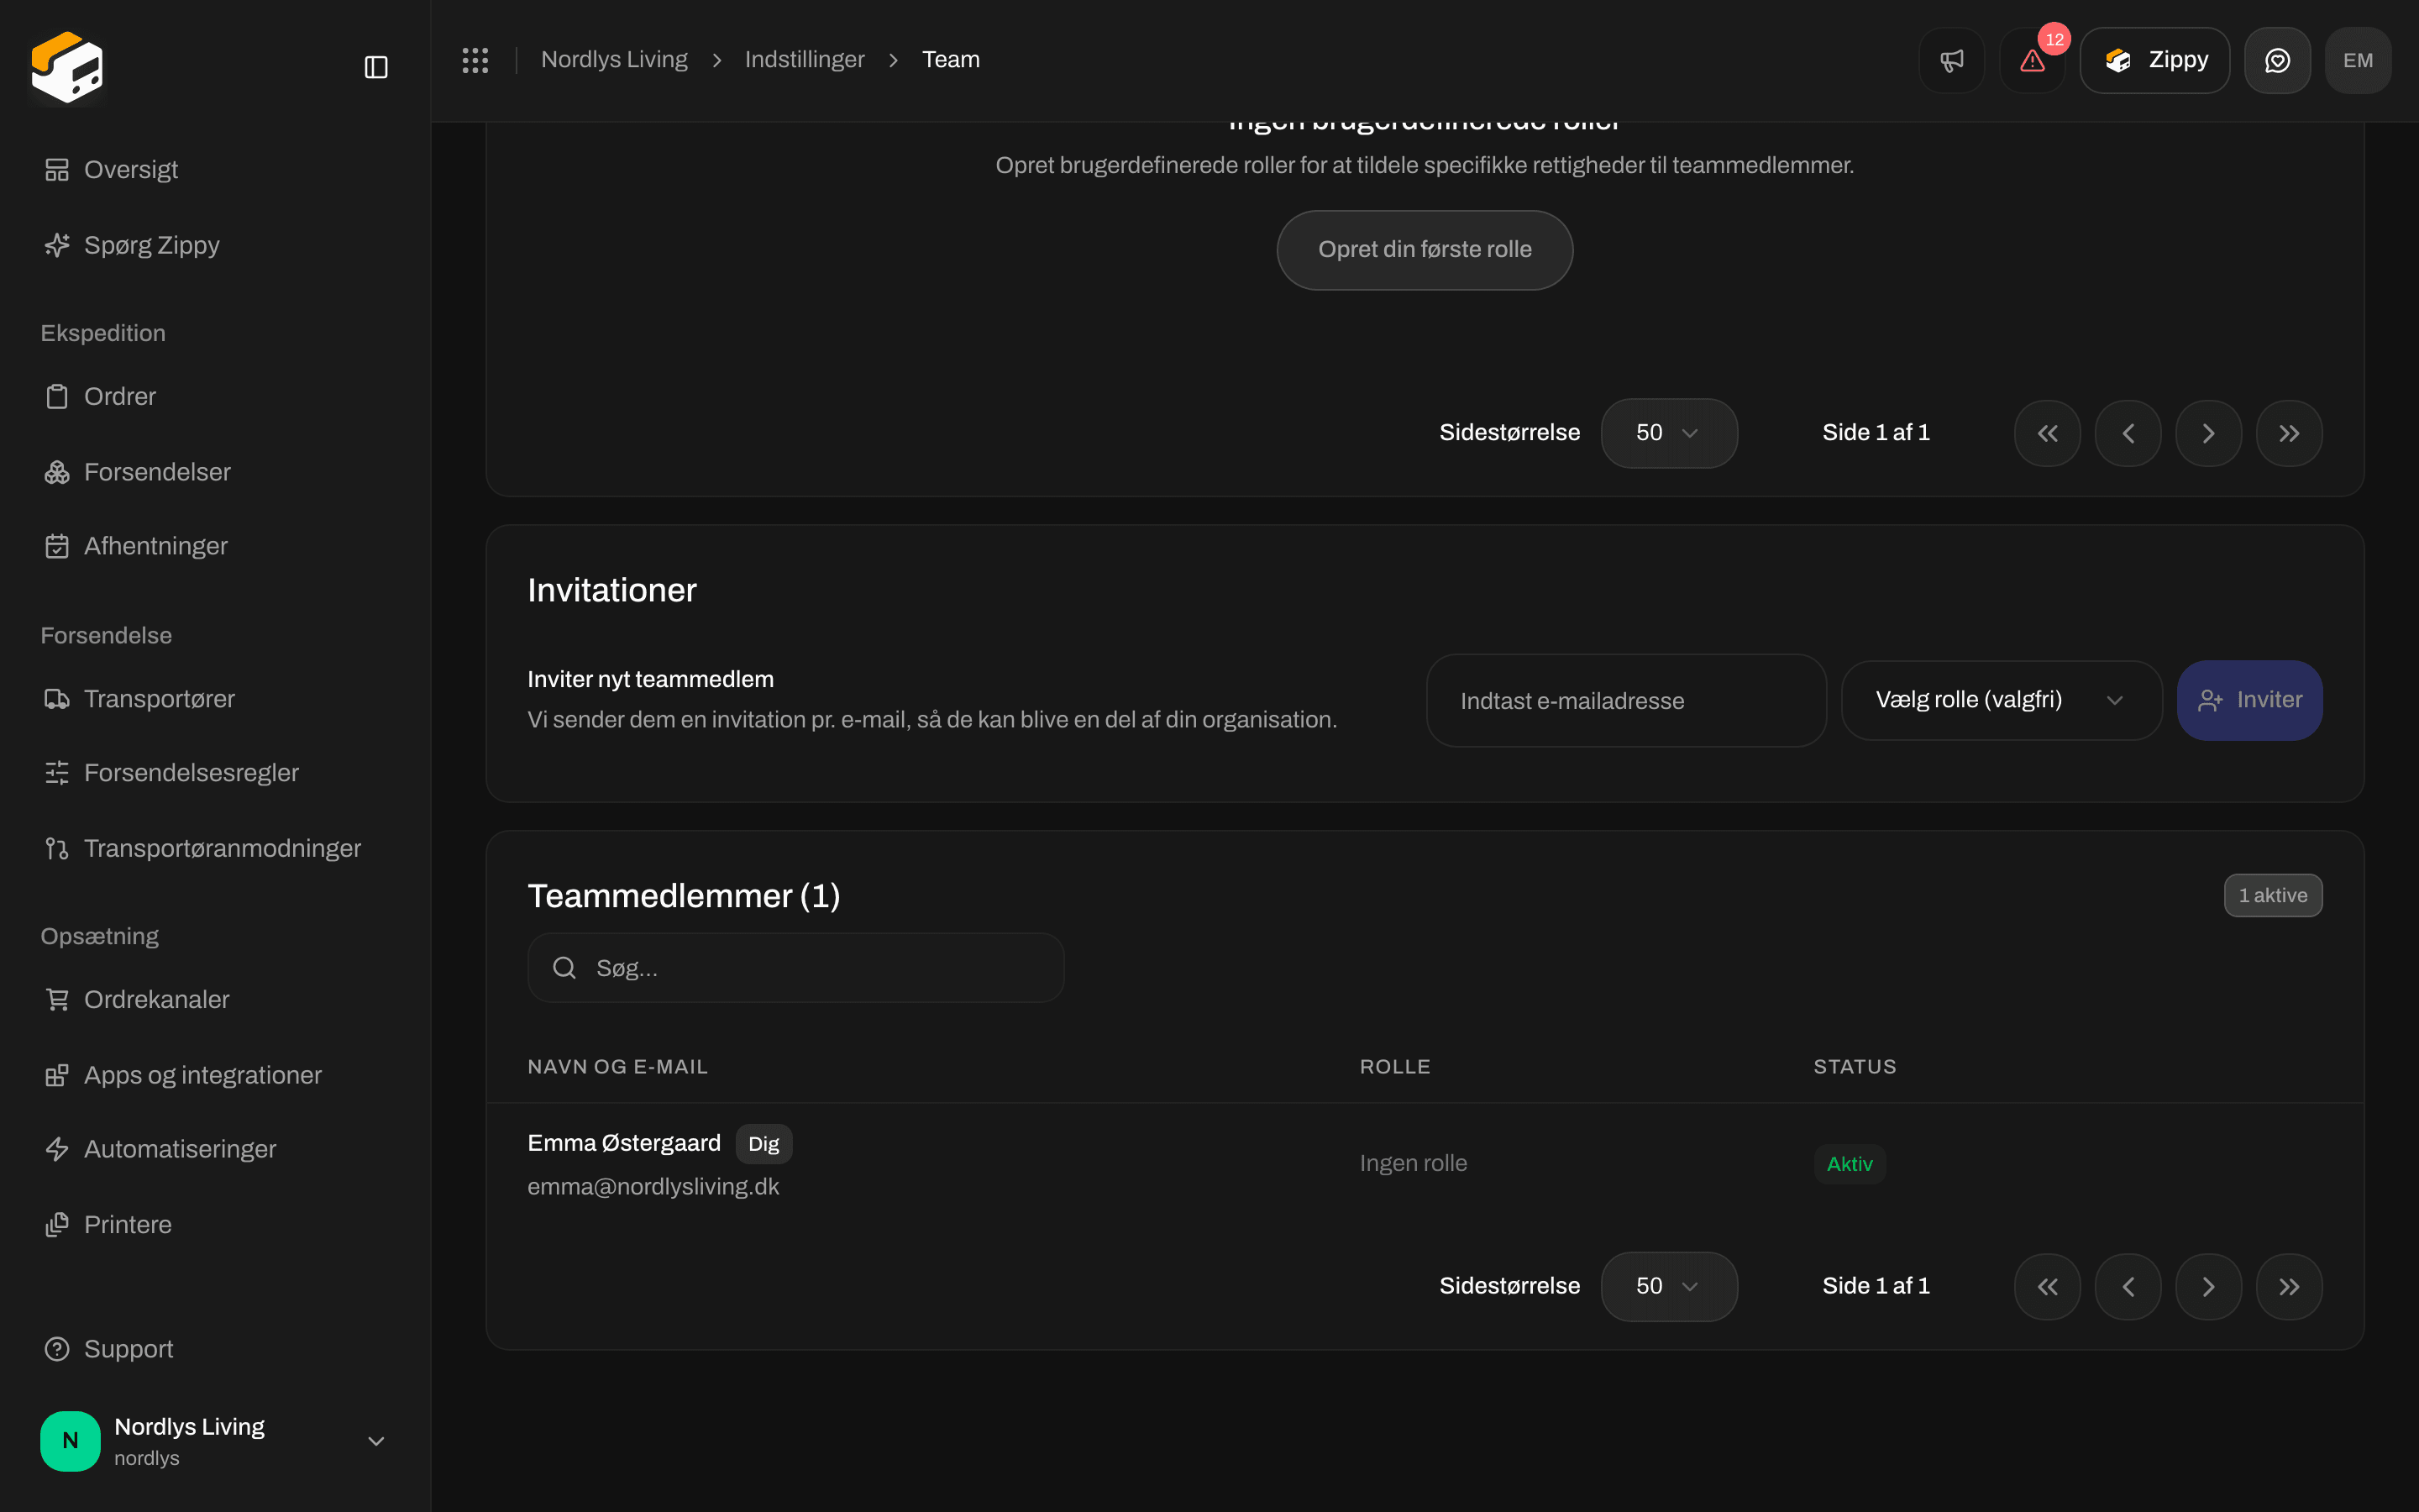Open Apps og integrationer in the sidebar
Image resolution: width=2419 pixels, height=1512 pixels.
coord(215,1075)
